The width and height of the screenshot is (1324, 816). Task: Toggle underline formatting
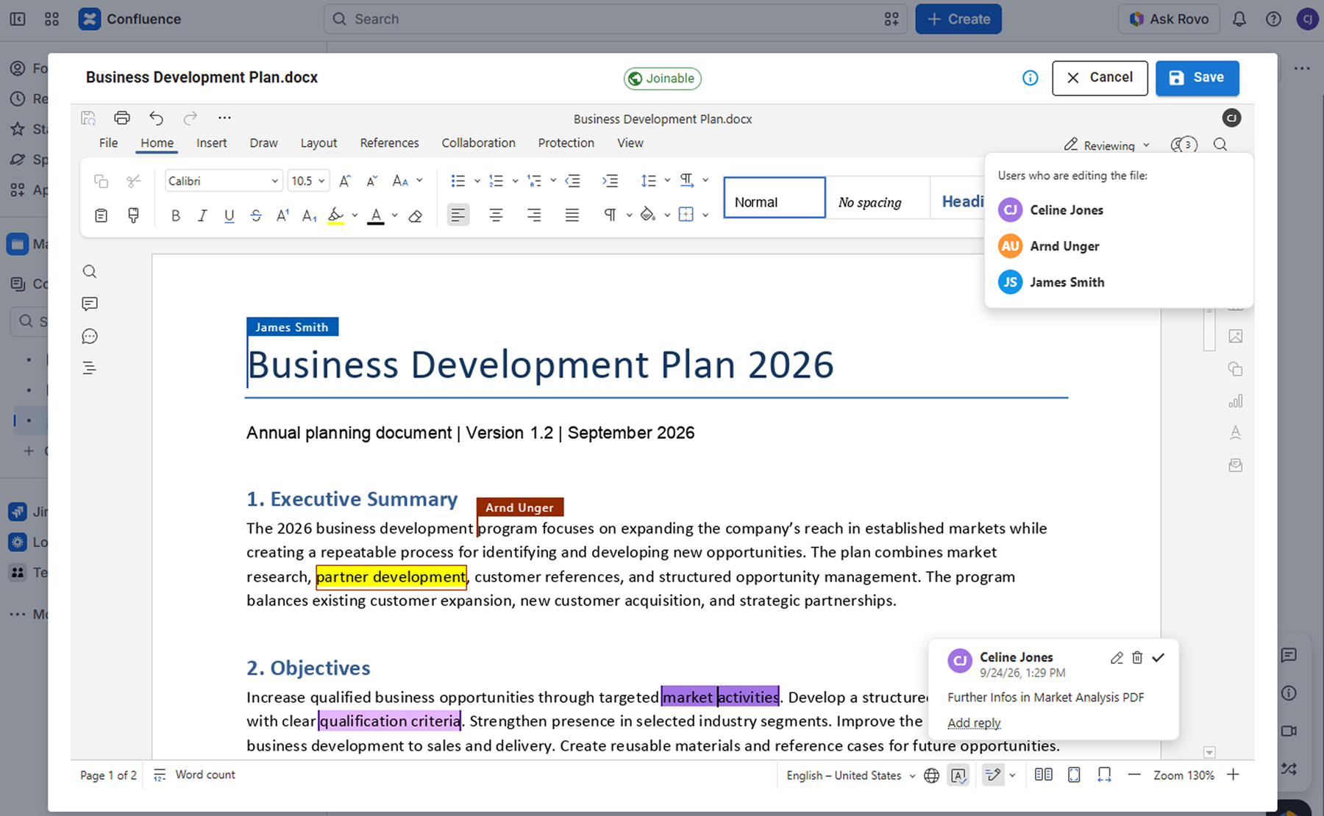pos(229,215)
